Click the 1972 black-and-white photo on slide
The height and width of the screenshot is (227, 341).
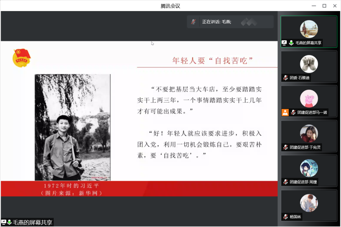coord(73,127)
